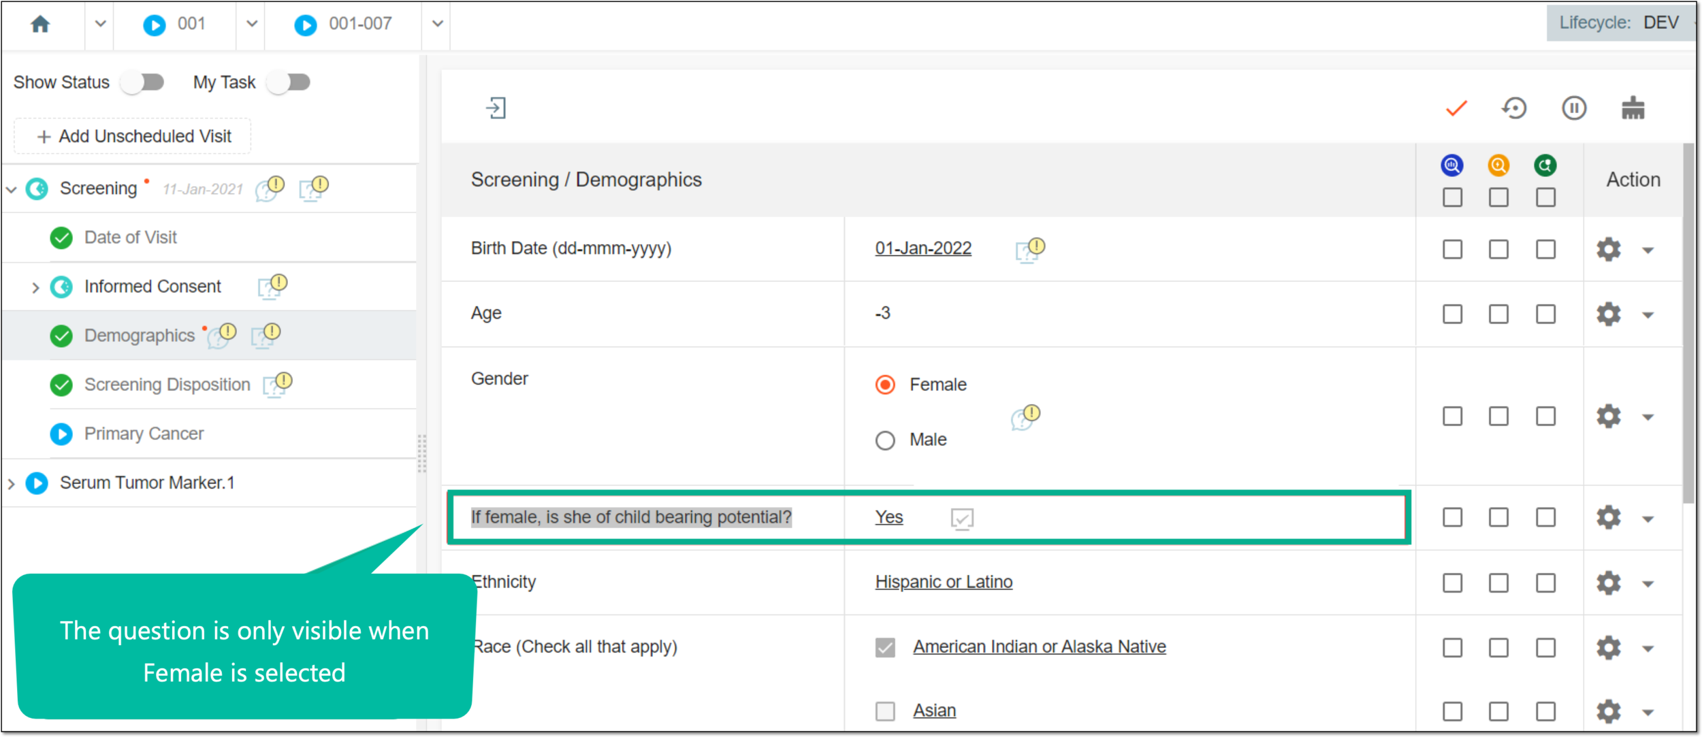
Task: Open the history audit trail icon
Action: point(1514,108)
